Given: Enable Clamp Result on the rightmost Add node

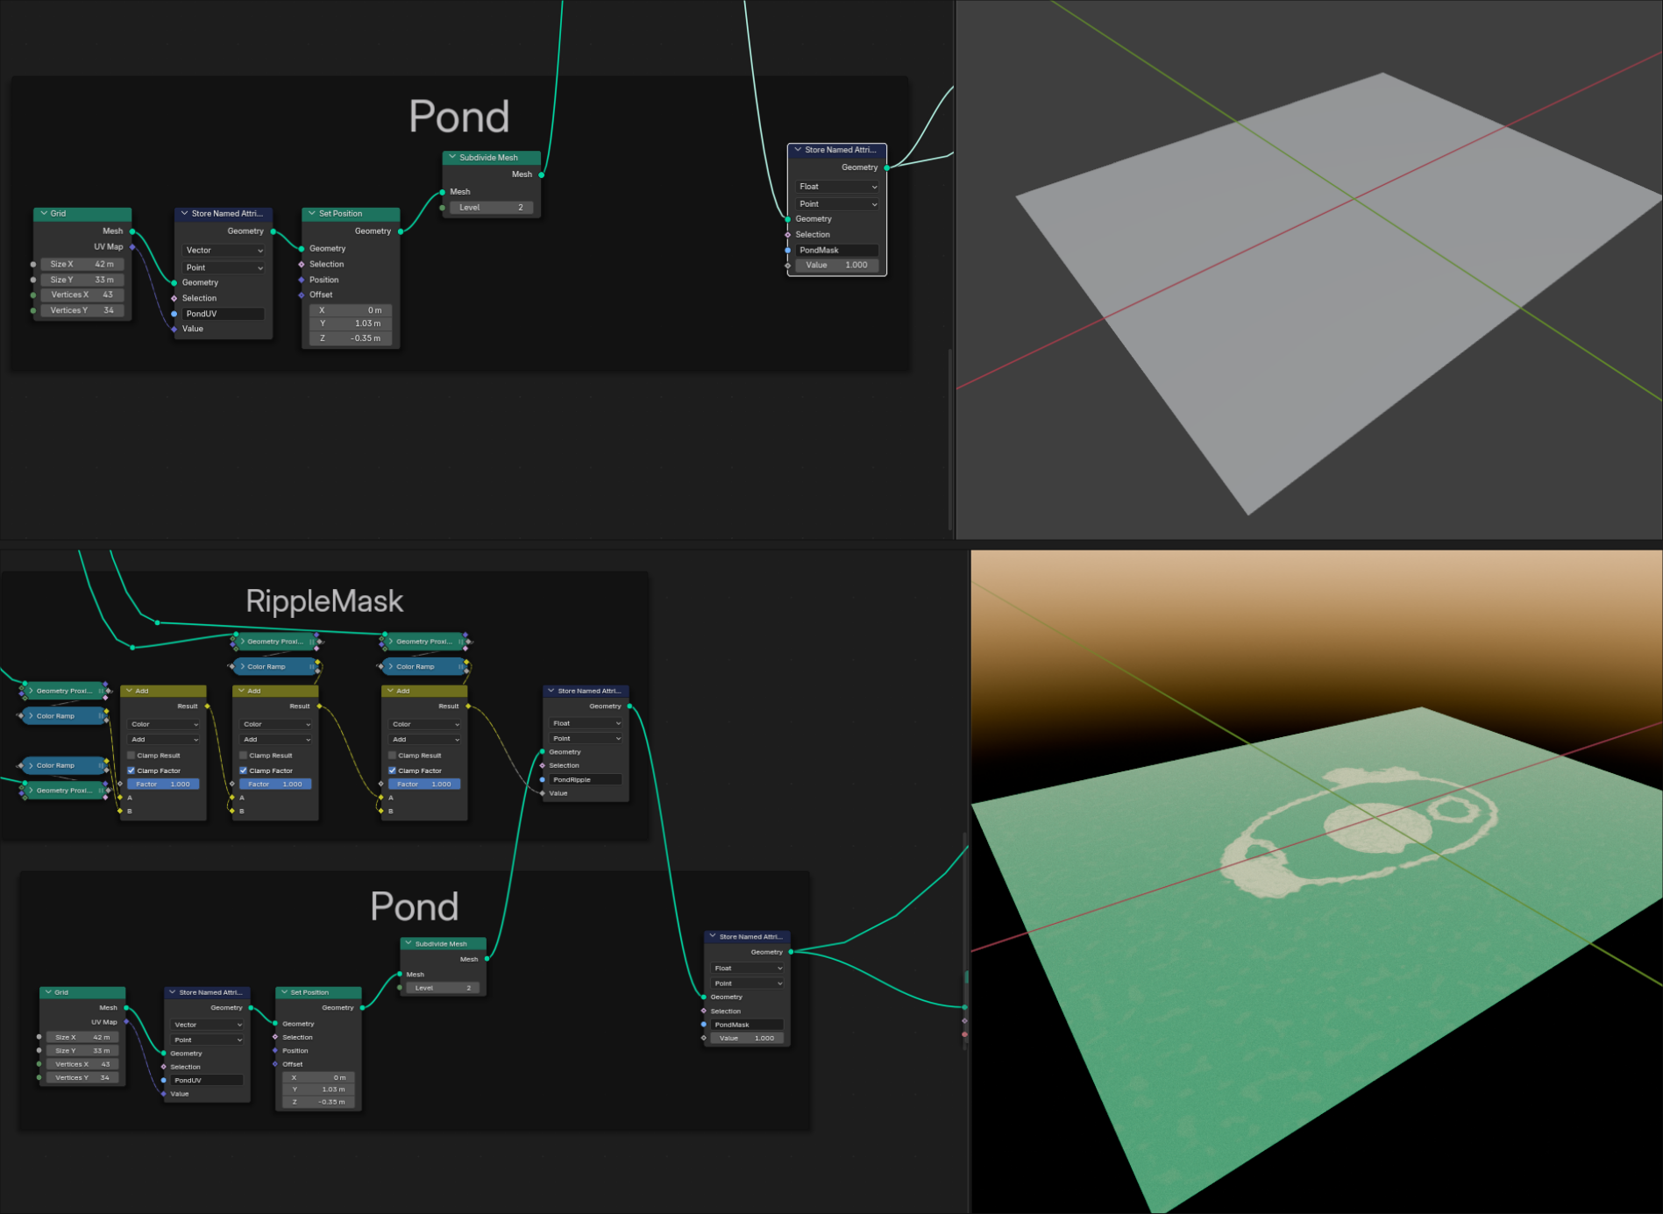Looking at the screenshot, I should [393, 755].
